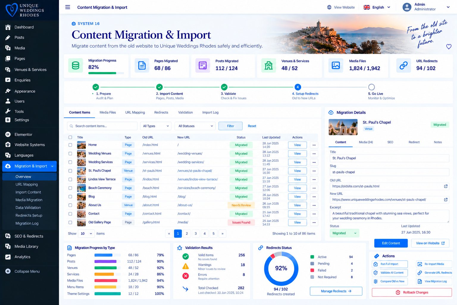Click the Analytics chart icon

point(8,257)
